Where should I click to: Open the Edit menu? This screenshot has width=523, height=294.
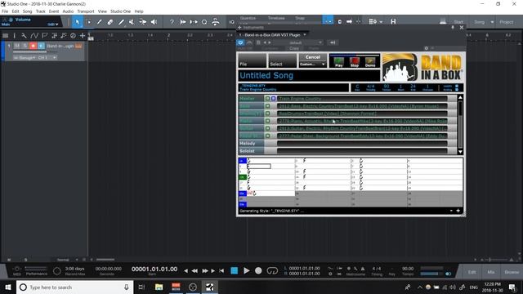pyautogui.click(x=16, y=11)
